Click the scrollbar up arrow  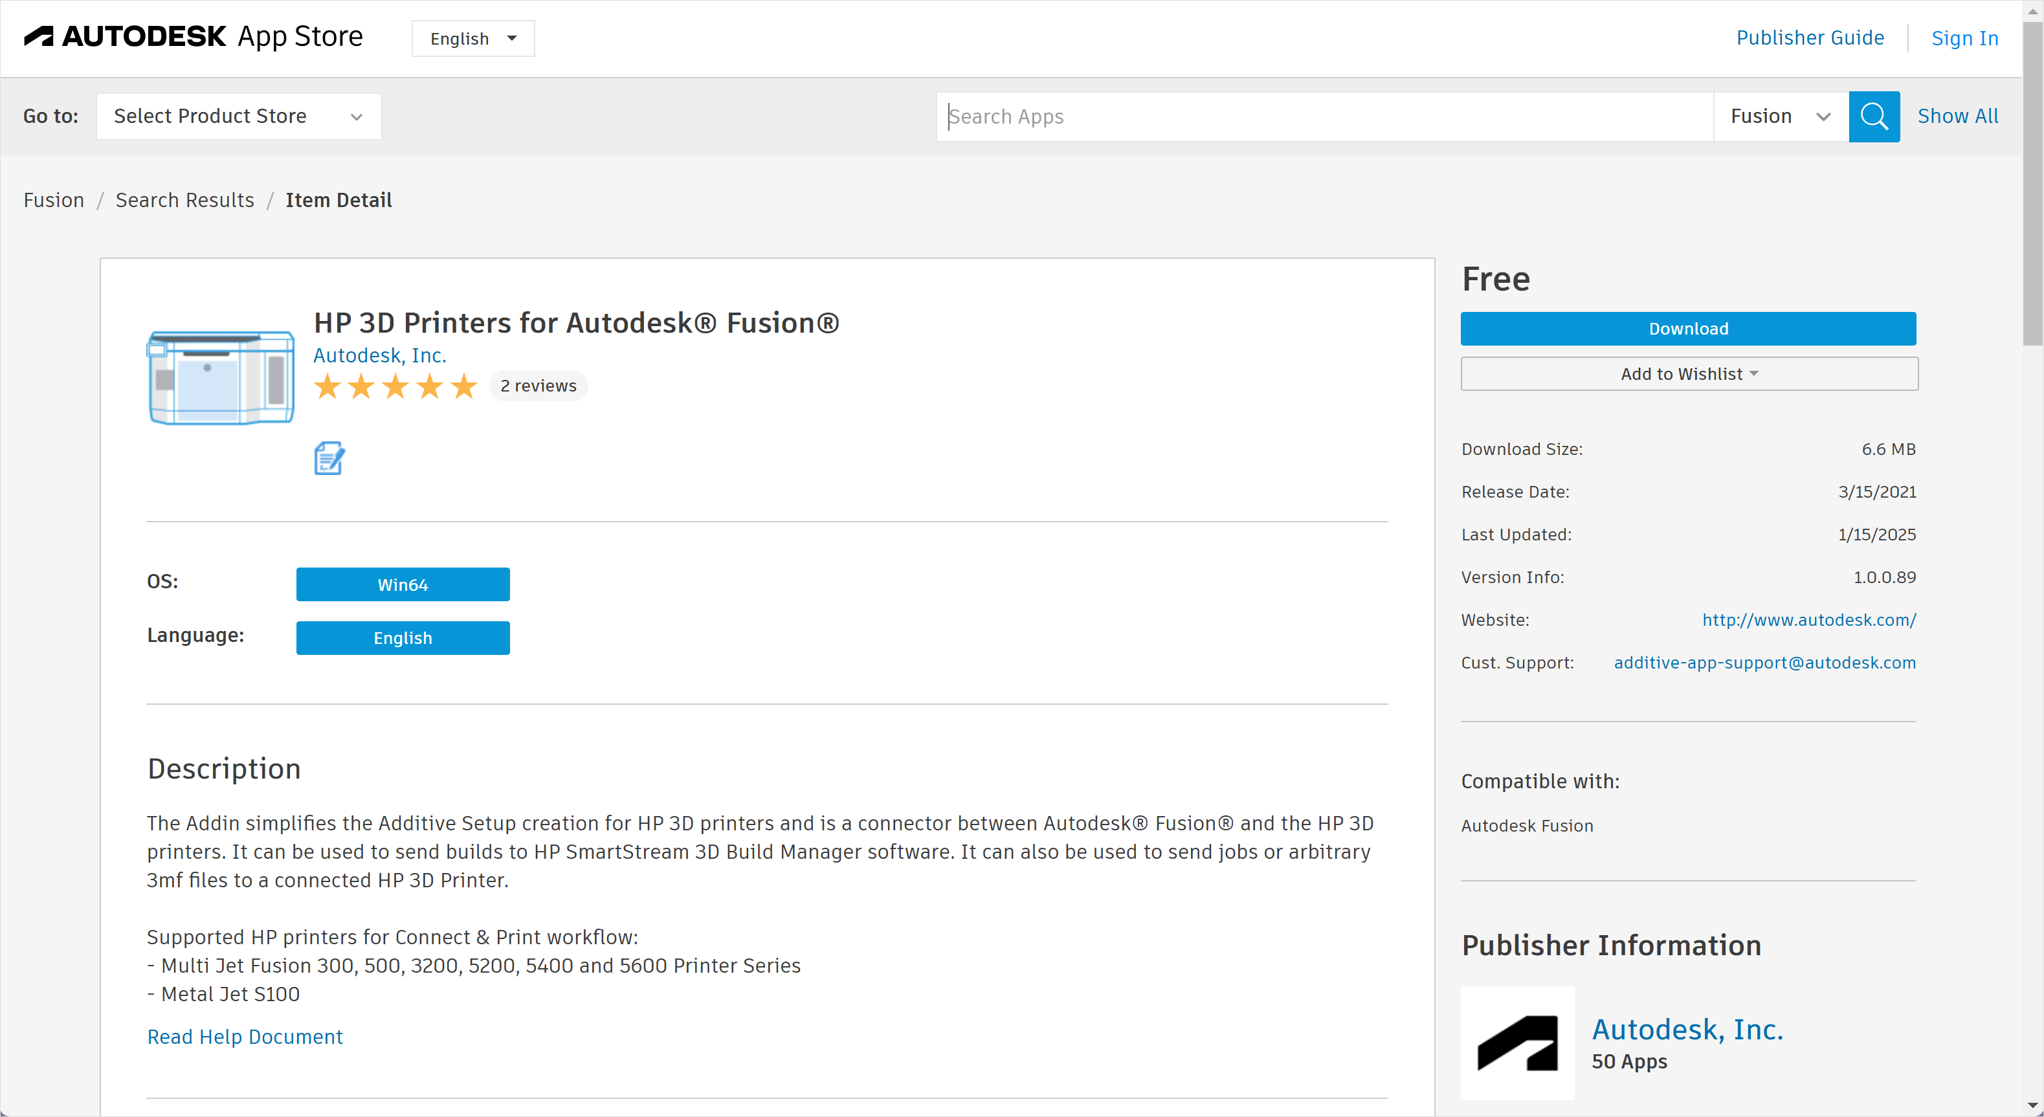[x=2034, y=10]
